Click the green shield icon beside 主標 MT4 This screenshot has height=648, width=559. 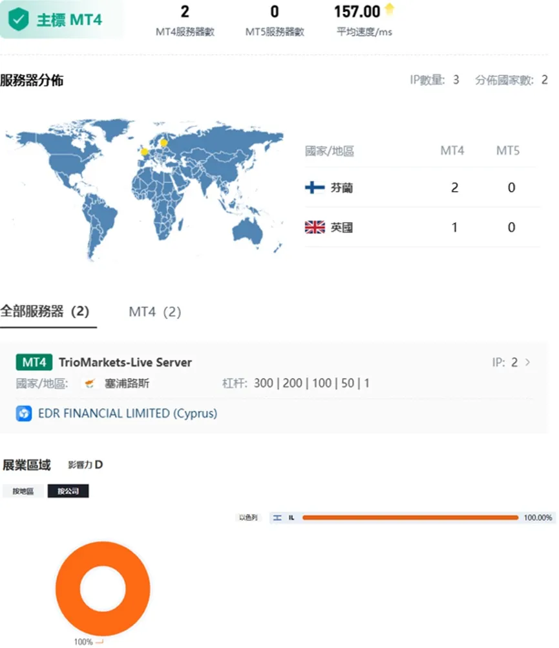tap(19, 19)
